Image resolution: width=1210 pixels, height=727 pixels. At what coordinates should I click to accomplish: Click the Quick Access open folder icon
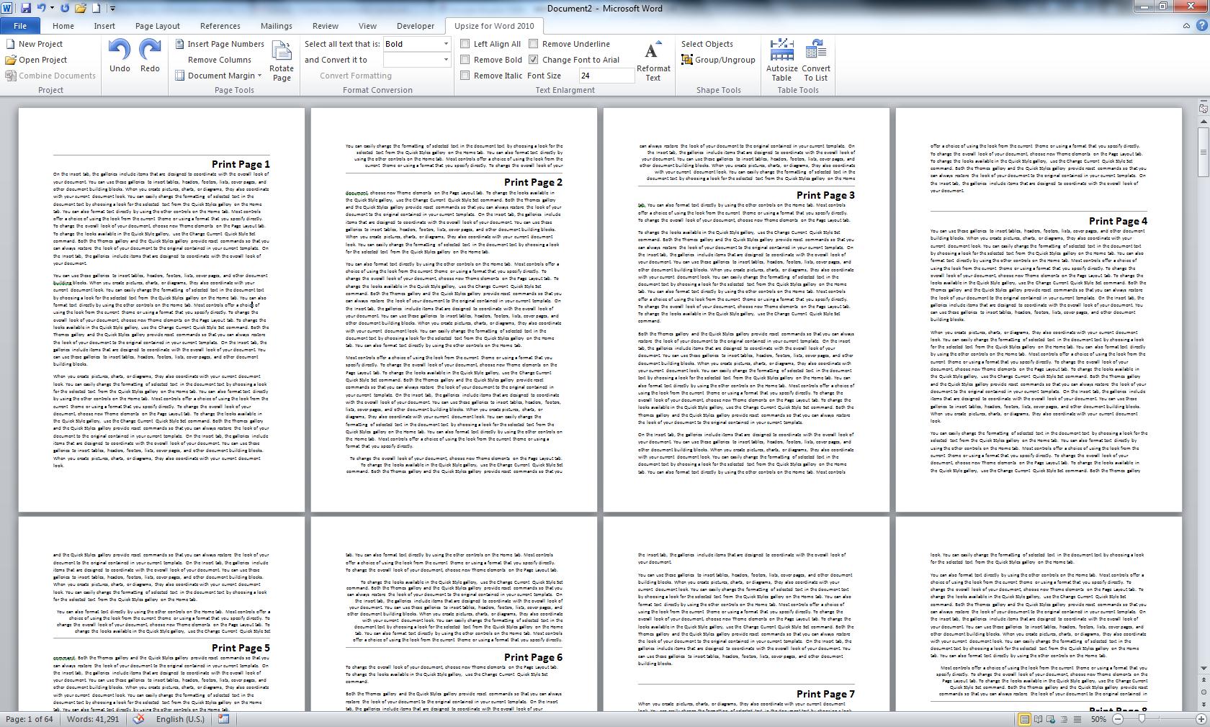coord(81,8)
